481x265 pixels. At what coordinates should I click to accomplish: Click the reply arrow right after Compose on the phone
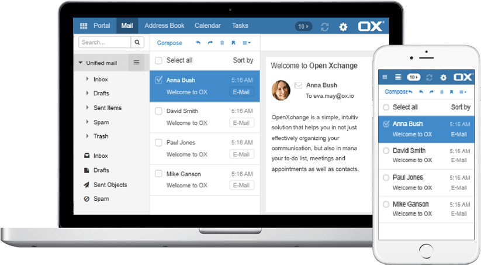coord(410,92)
